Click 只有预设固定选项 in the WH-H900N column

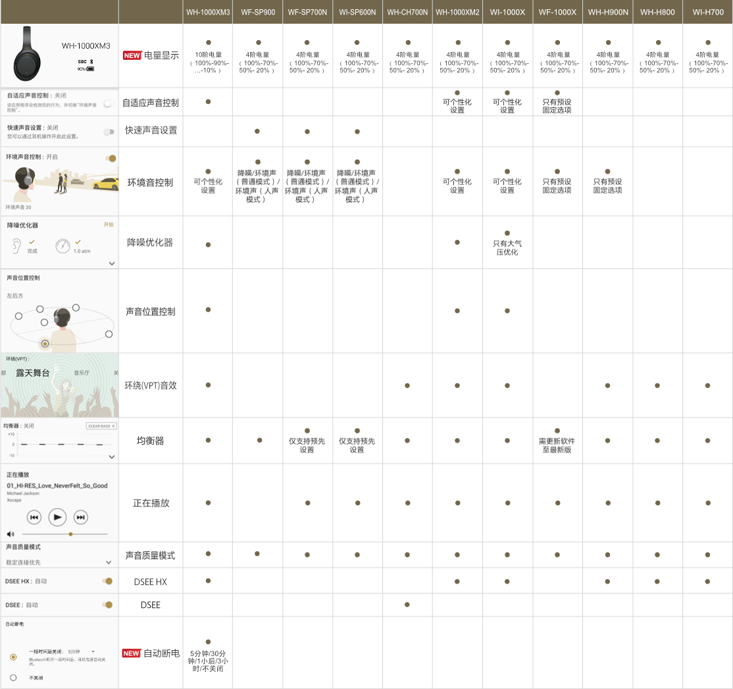[608, 186]
